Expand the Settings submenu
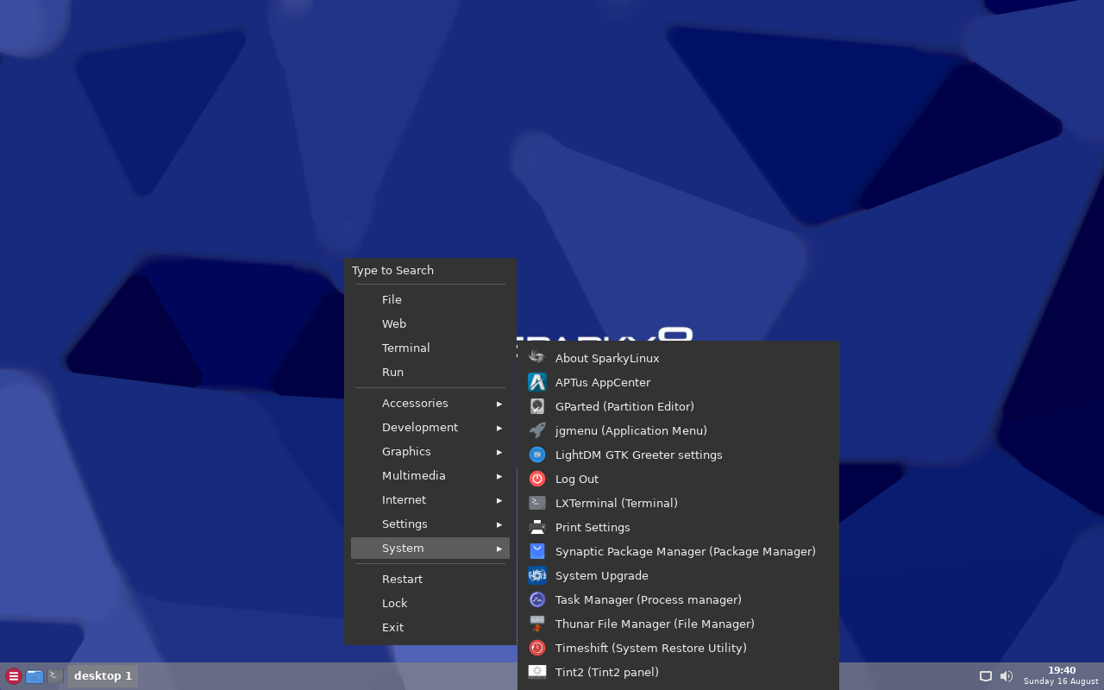This screenshot has width=1104, height=690. (430, 524)
